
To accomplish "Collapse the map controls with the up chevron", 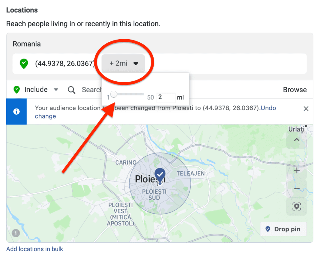I will tap(297, 140).
